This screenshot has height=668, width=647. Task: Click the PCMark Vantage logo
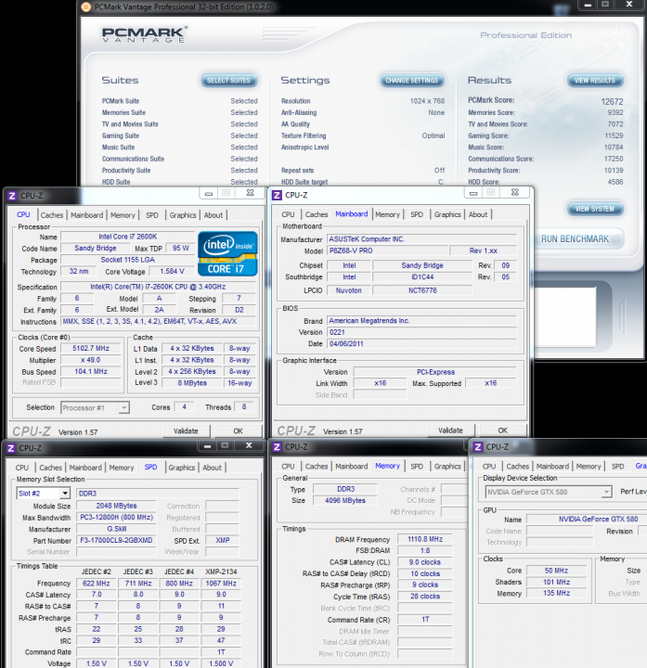(144, 34)
